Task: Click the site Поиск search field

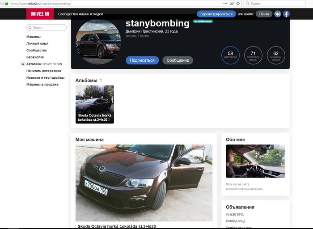Action: coord(47,28)
